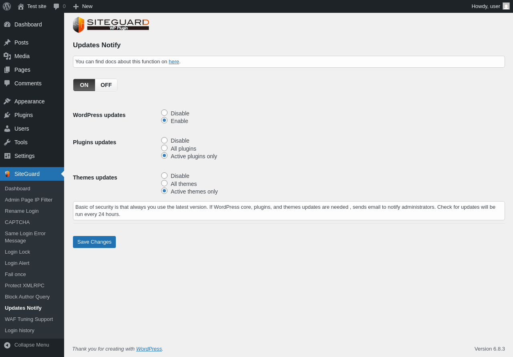Open the Media menu
The height and width of the screenshot is (357, 513).
(32, 56)
